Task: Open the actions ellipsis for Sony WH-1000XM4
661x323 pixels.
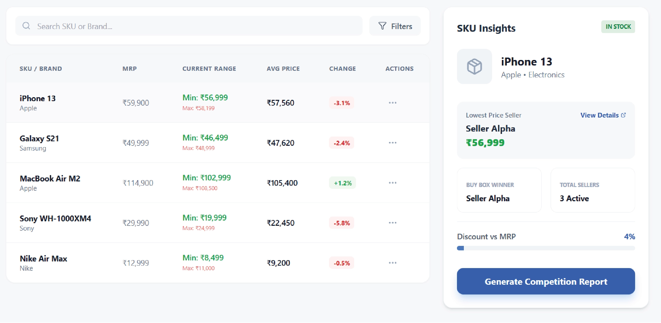Action: [393, 223]
